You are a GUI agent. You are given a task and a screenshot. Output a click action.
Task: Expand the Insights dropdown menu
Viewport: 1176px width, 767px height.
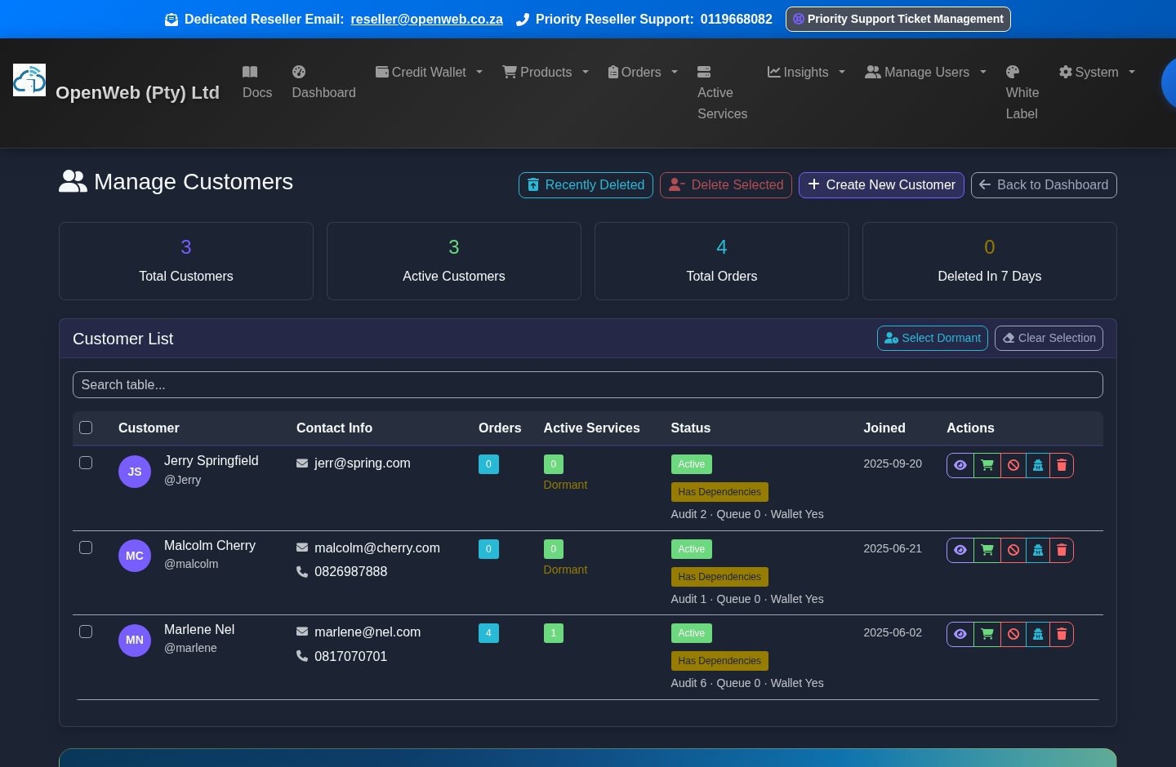coord(806,72)
